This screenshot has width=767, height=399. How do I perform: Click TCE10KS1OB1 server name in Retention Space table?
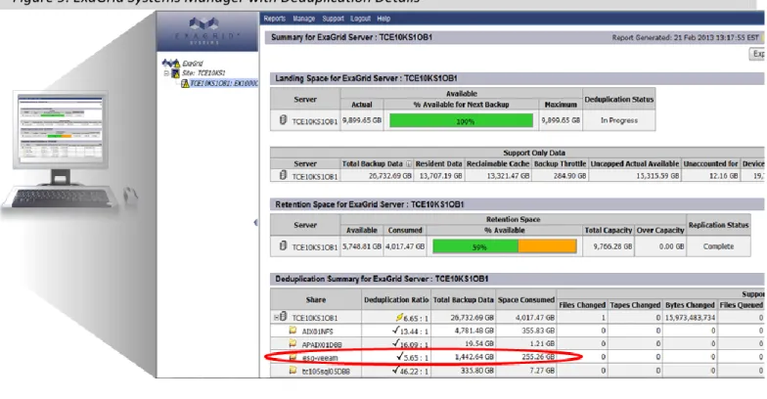[x=315, y=247]
